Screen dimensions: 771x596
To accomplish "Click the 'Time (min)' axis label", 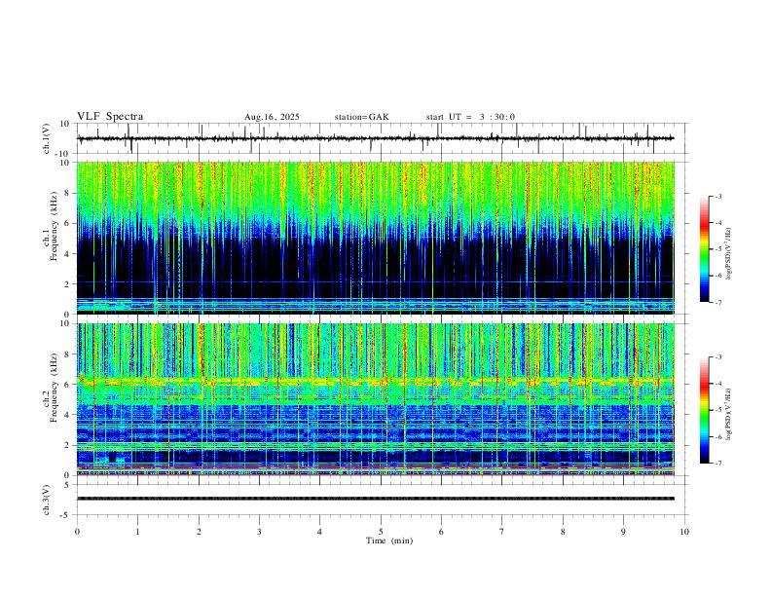I will tap(389, 540).
